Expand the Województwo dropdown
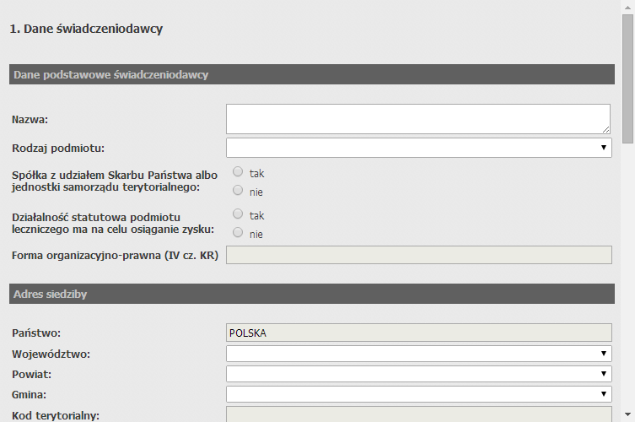This screenshot has height=422, width=635. click(419, 354)
